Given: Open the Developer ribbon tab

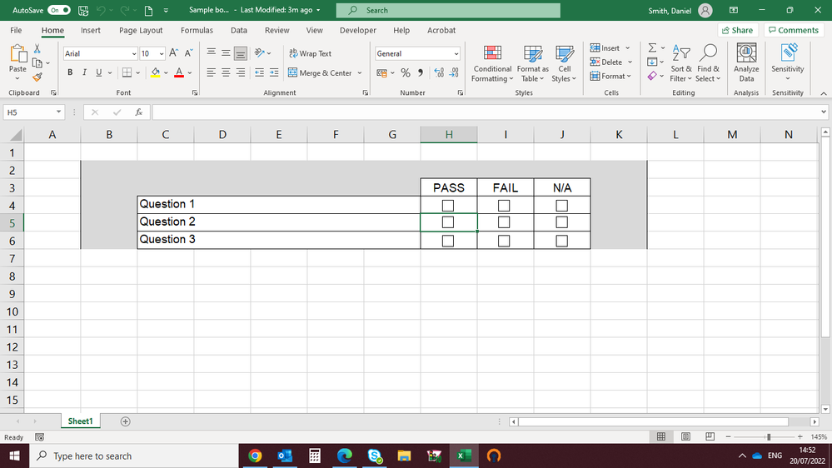Looking at the screenshot, I should [357, 30].
